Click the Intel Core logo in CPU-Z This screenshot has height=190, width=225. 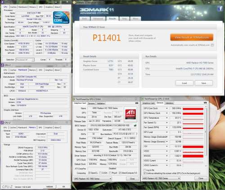pyautogui.click(x=61, y=18)
